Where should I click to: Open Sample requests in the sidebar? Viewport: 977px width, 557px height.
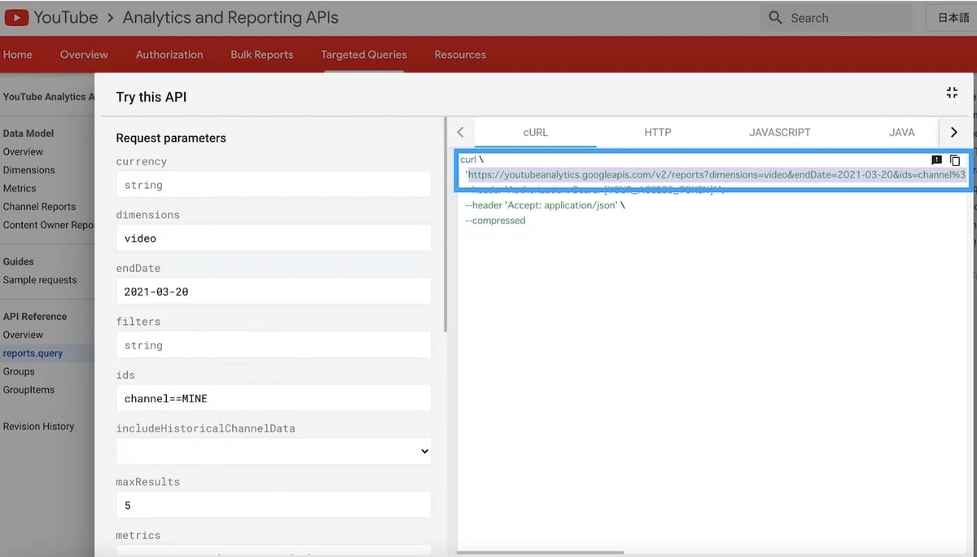tap(40, 280)
